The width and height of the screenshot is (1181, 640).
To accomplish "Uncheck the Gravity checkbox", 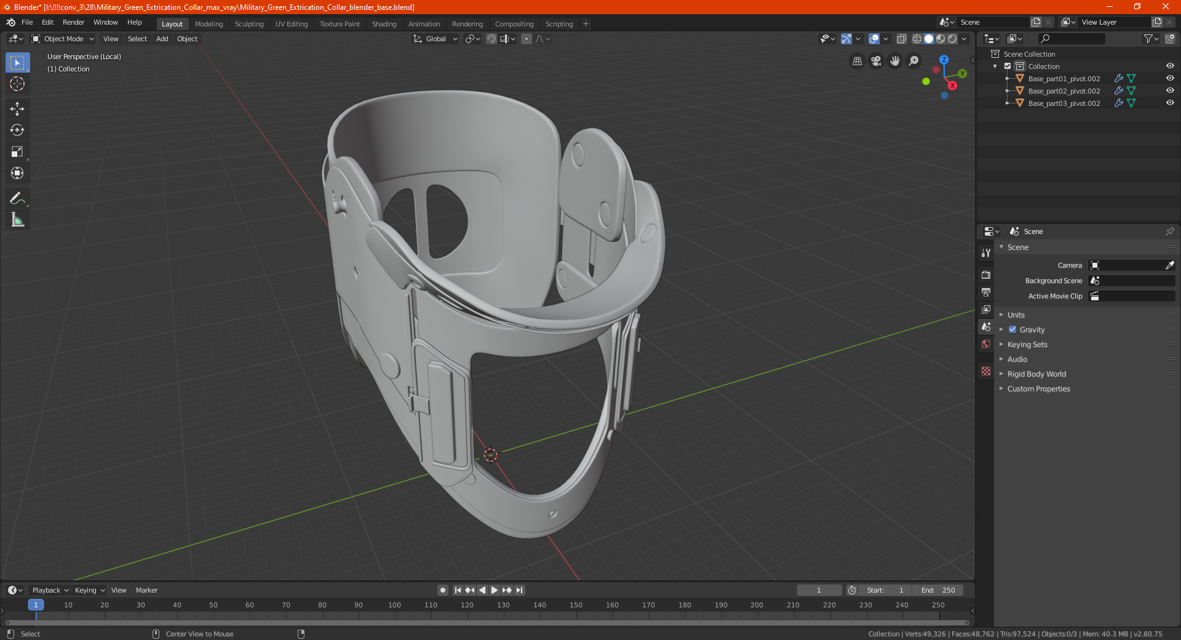I will [1012, 329].
